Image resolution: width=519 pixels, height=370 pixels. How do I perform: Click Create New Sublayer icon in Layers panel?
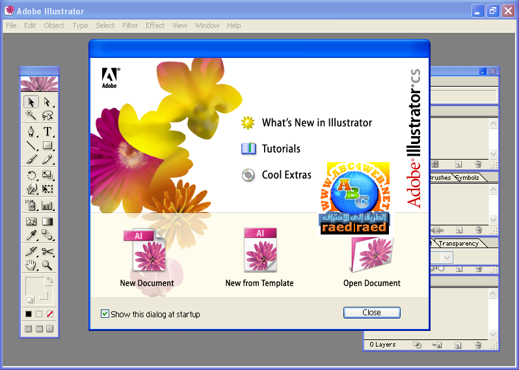[x=436, y=345]
